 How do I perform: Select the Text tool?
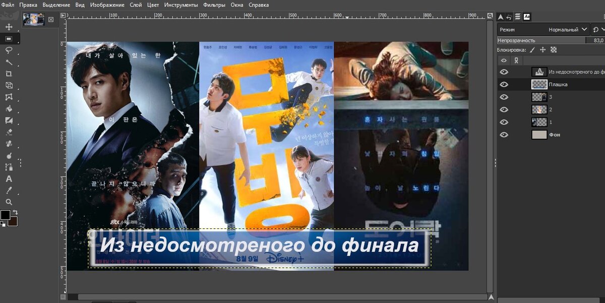(x=9, y=178)
